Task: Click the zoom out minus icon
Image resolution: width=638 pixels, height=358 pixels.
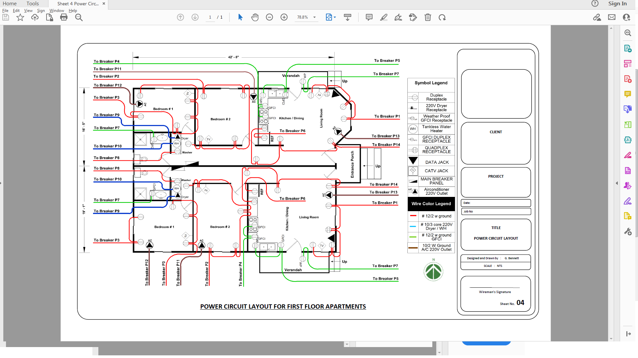Action: [269, 17]
